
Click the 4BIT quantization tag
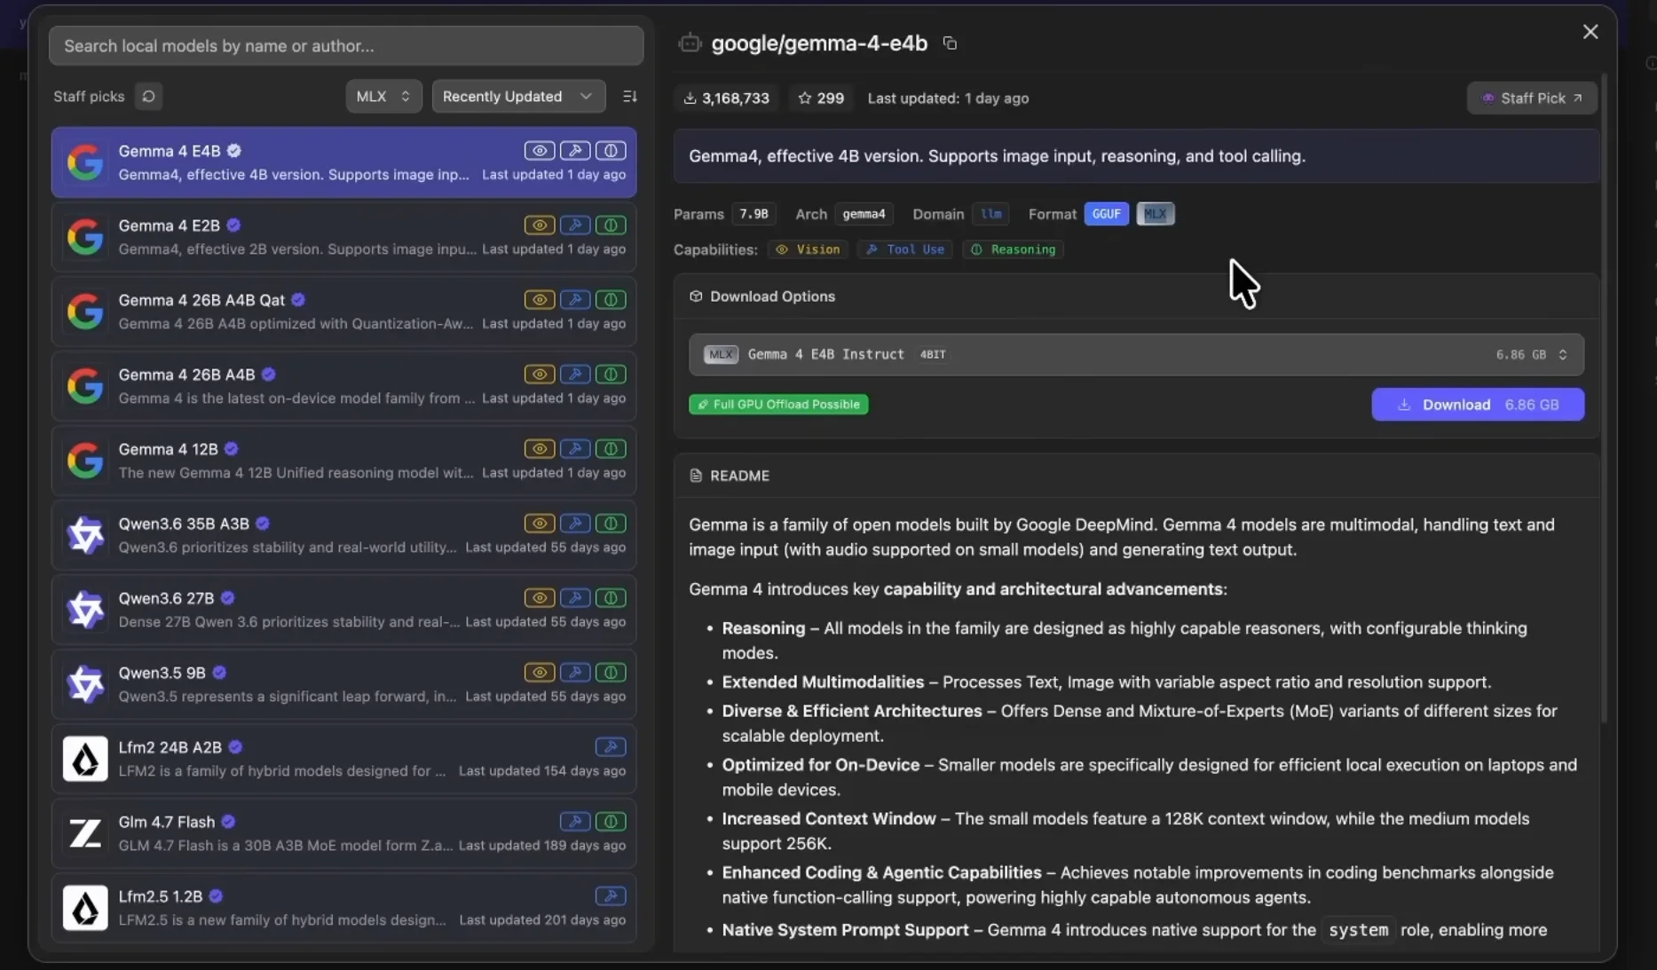pos(933,354)
